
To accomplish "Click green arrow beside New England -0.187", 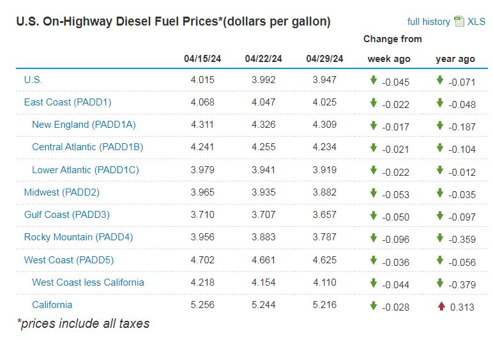I will coord(441,125).
